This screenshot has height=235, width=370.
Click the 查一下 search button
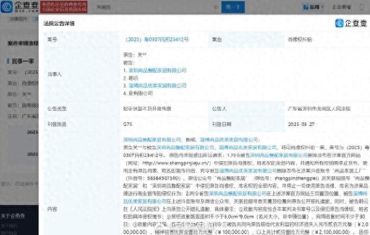pos(233,7)
